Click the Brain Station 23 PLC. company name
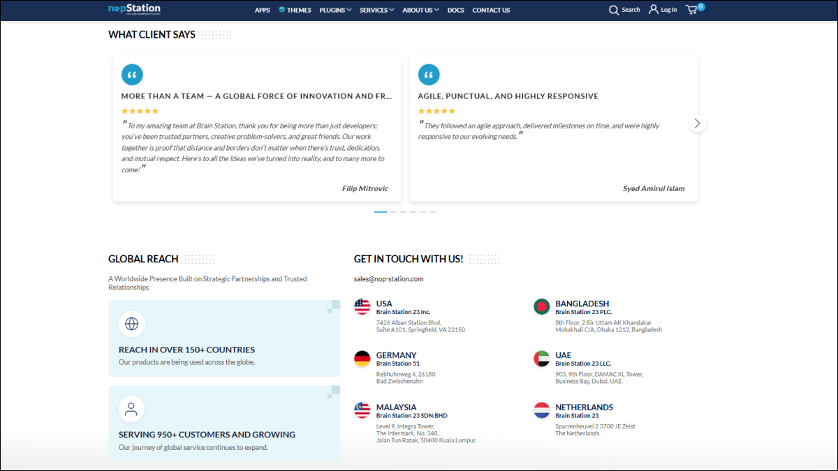This screenshot has height=471, width=838. coord(584,312)
